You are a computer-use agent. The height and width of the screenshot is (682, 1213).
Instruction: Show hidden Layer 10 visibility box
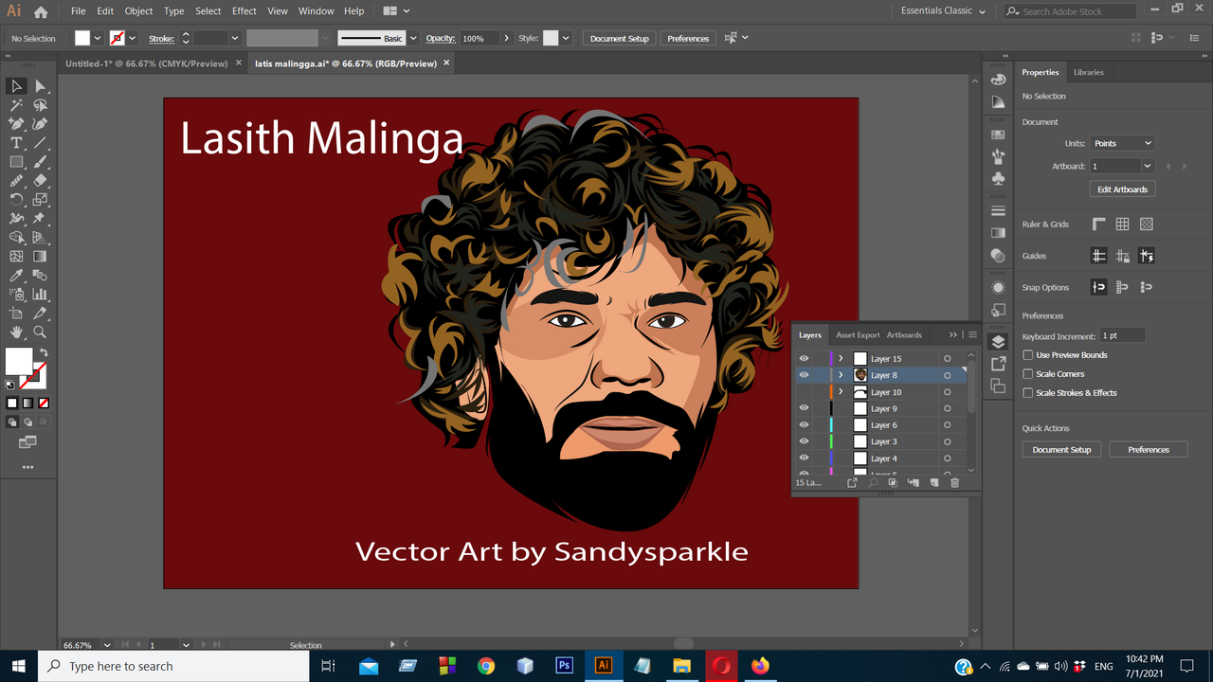coord(804,392)
